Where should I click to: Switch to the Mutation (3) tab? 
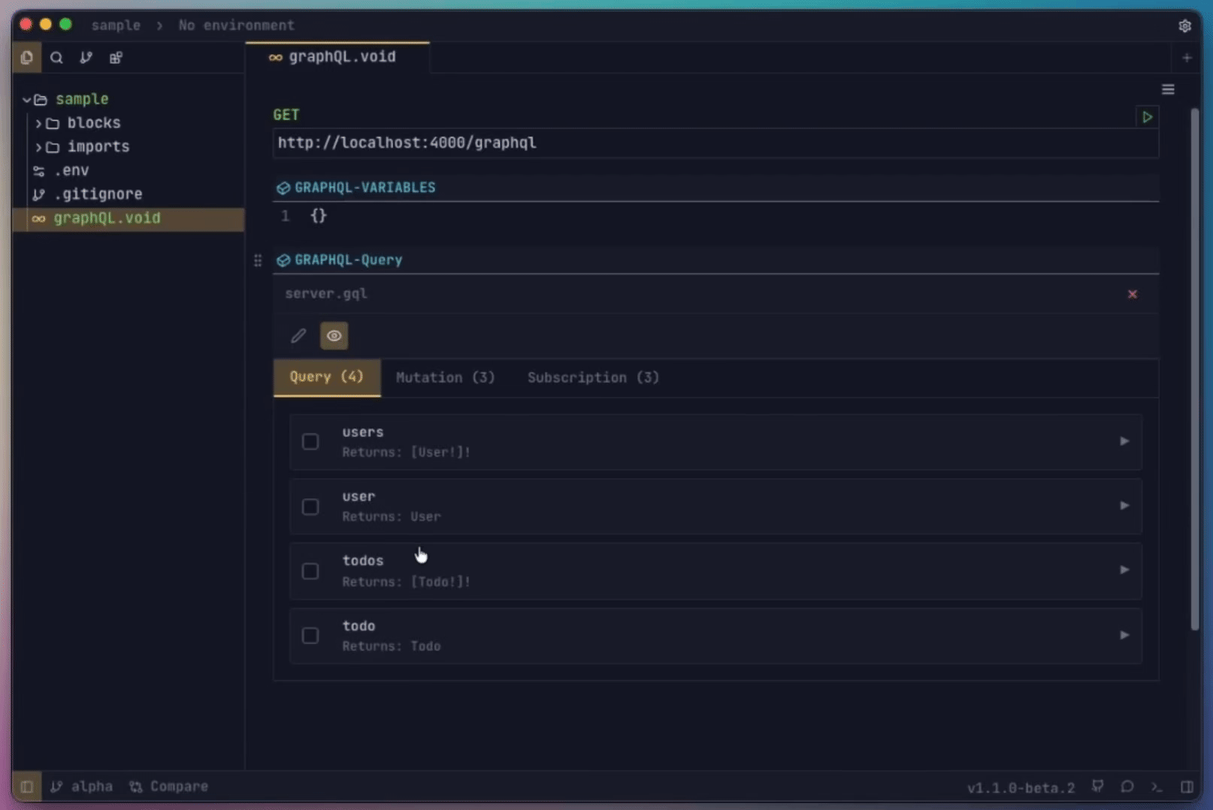[x=445, y=378]
